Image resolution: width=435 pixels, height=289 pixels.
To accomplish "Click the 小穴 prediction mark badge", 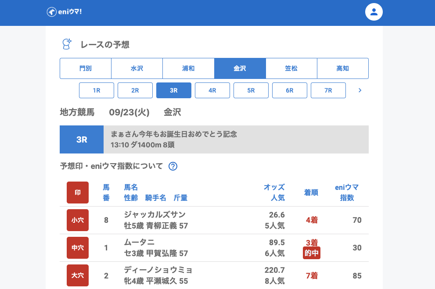I will tap(78, 220).
